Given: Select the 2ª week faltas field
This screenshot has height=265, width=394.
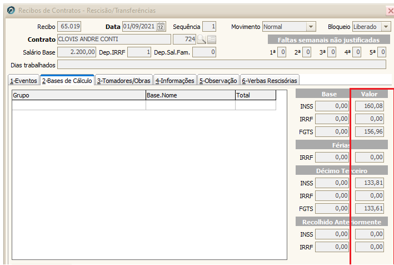Looking at the screenshot, I should pos(307,52).
